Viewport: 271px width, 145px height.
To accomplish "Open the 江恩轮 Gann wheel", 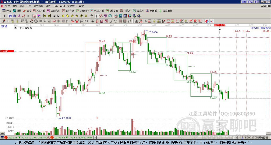I will [x=125, y=11].
